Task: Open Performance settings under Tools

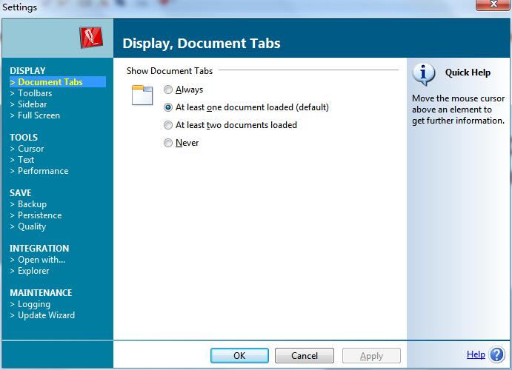Action: click(x=43, y=171)
